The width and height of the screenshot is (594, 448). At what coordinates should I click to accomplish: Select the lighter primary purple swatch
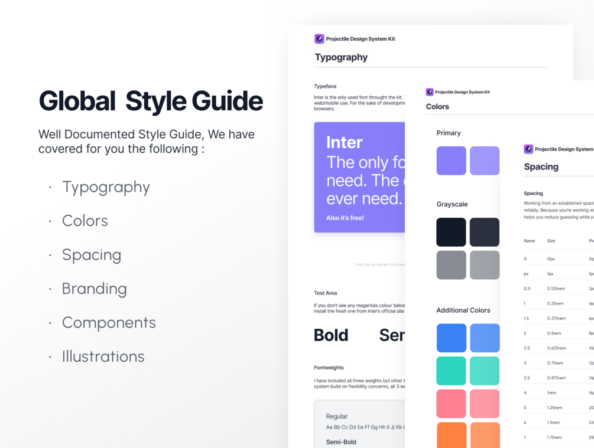(485, 161)
